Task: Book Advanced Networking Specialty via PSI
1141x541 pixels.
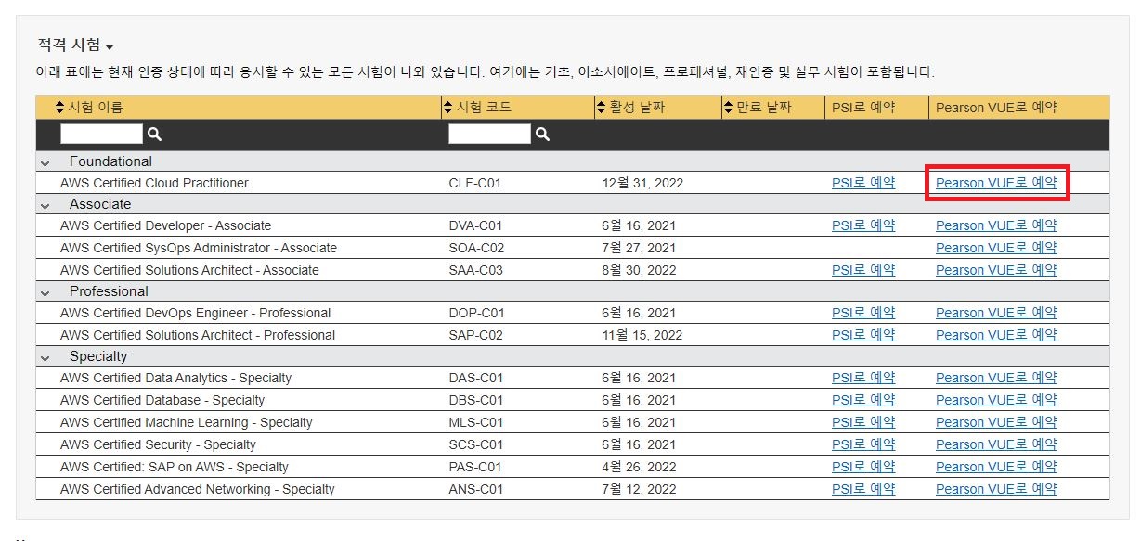Action: (x=863, y=489)
